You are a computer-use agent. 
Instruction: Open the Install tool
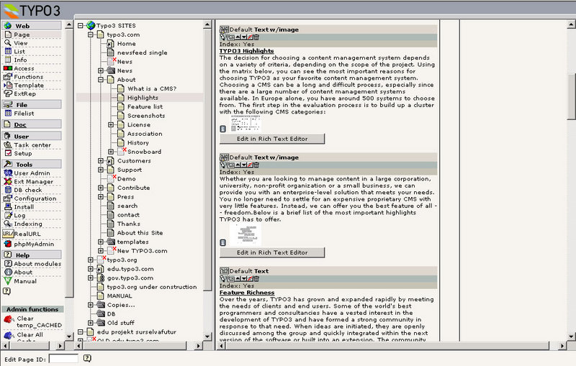24,207
